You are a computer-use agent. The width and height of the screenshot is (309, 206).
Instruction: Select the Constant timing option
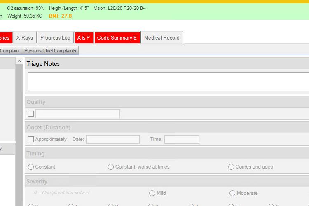coord(31,167)
